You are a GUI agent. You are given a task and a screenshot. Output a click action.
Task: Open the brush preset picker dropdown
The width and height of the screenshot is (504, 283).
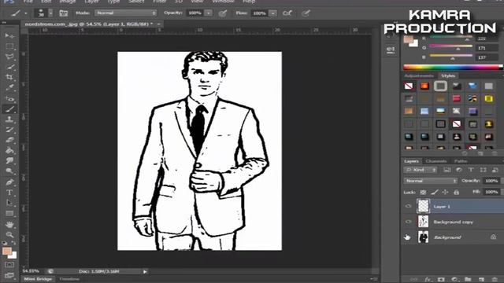pyautogui.click(x=50, y=13)
